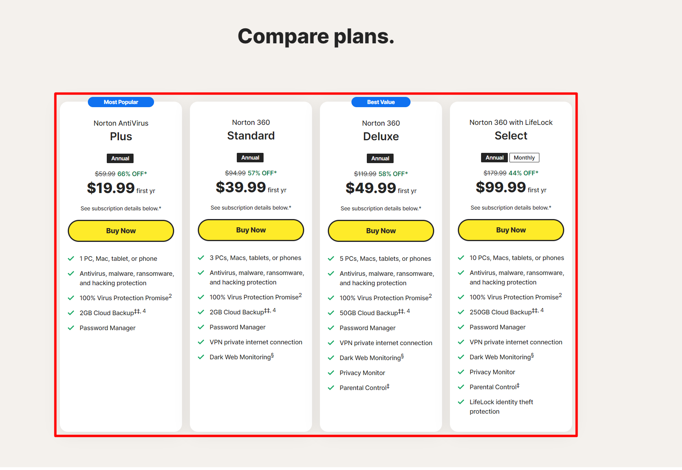
Task: Click Buy Now for Norton AntiVirus Plus
Action: click(x=121, y=231)
